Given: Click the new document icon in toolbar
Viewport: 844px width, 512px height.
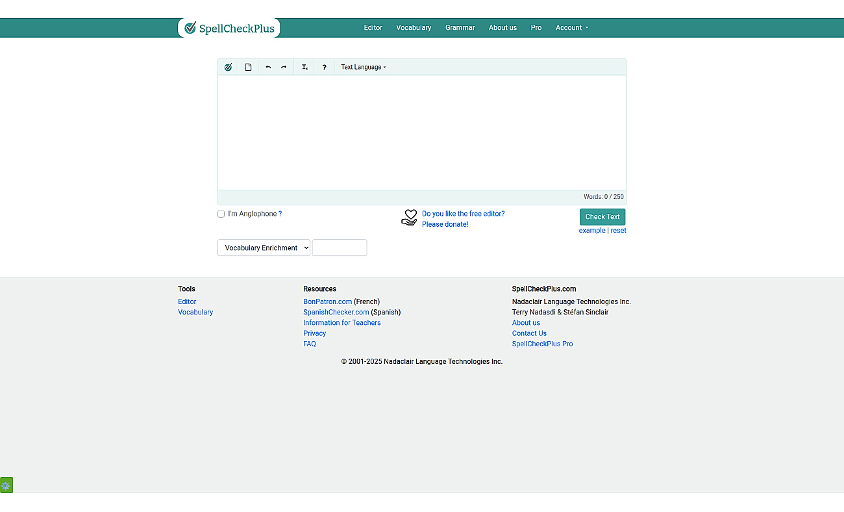Looking at the screenshot, I should (248, 67).
